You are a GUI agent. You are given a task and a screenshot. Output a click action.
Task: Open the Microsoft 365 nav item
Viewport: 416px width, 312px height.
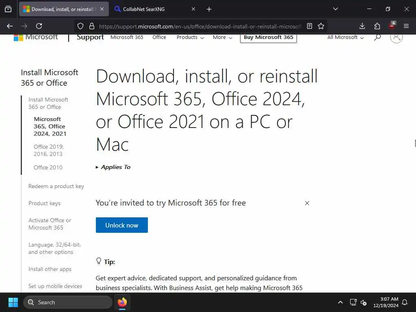(127, 37)
